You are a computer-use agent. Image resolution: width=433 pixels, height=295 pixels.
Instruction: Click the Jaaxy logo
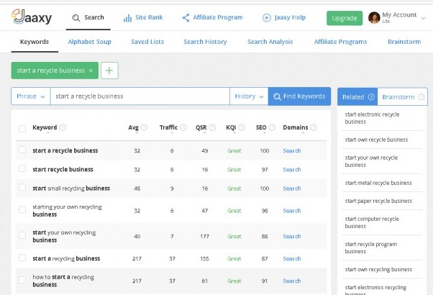[x=32, y=17]
